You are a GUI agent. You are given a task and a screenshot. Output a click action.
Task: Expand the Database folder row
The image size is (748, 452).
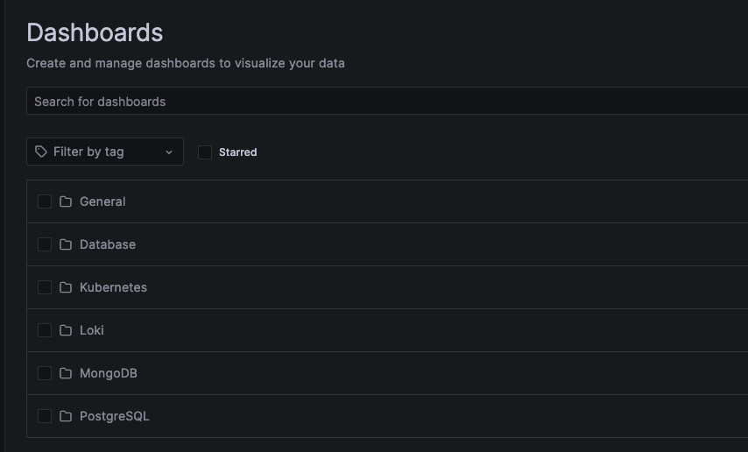pyautogui.click(x=108, y=244)
